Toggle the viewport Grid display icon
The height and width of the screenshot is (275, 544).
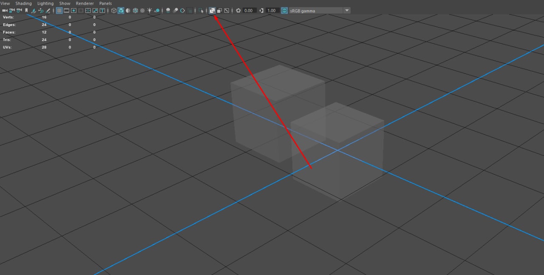click(59, 11)
